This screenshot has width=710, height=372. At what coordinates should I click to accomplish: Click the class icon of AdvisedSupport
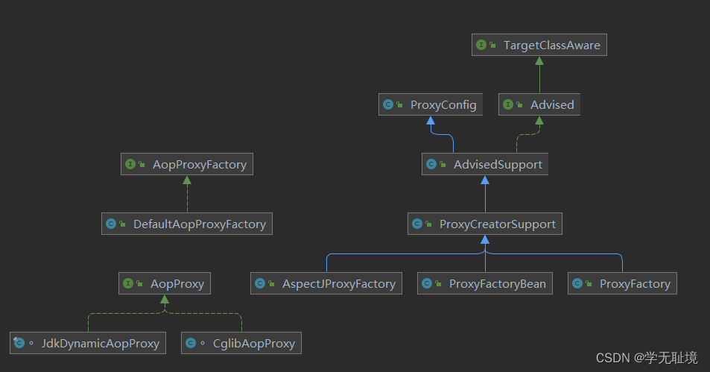click(x=431, y=164)
